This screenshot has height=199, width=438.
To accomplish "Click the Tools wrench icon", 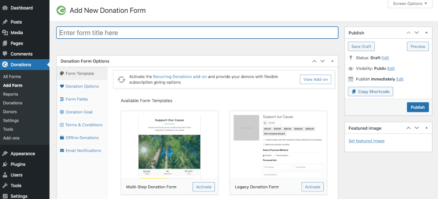I will (5, 185).
